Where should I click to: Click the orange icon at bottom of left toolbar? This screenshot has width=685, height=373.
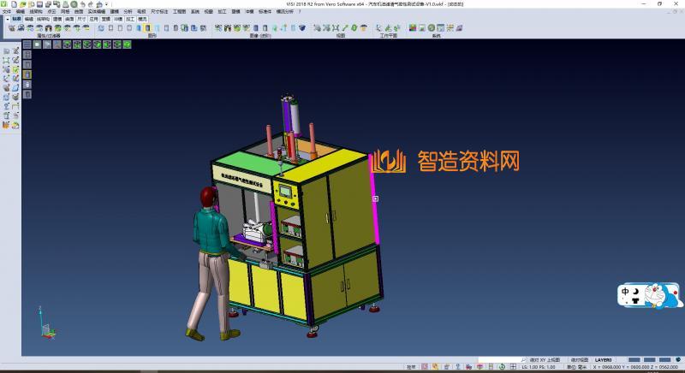pos(6,125)
